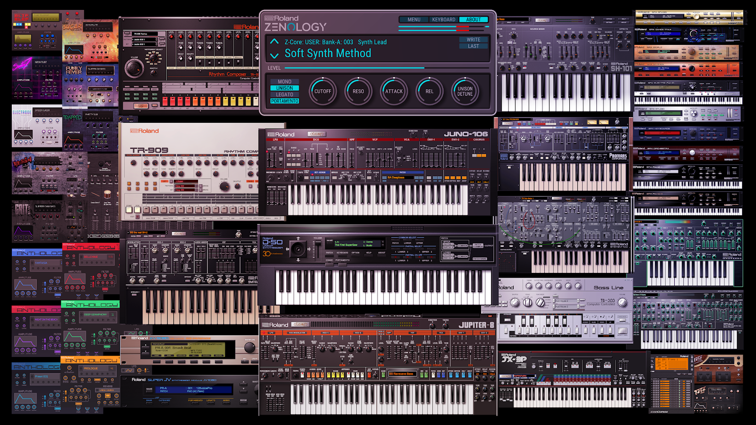This screenshot has width=756, height=425.
Task: Turn the CUTOFF knob in ZENOLOGY
Action: tap(323, 91)
